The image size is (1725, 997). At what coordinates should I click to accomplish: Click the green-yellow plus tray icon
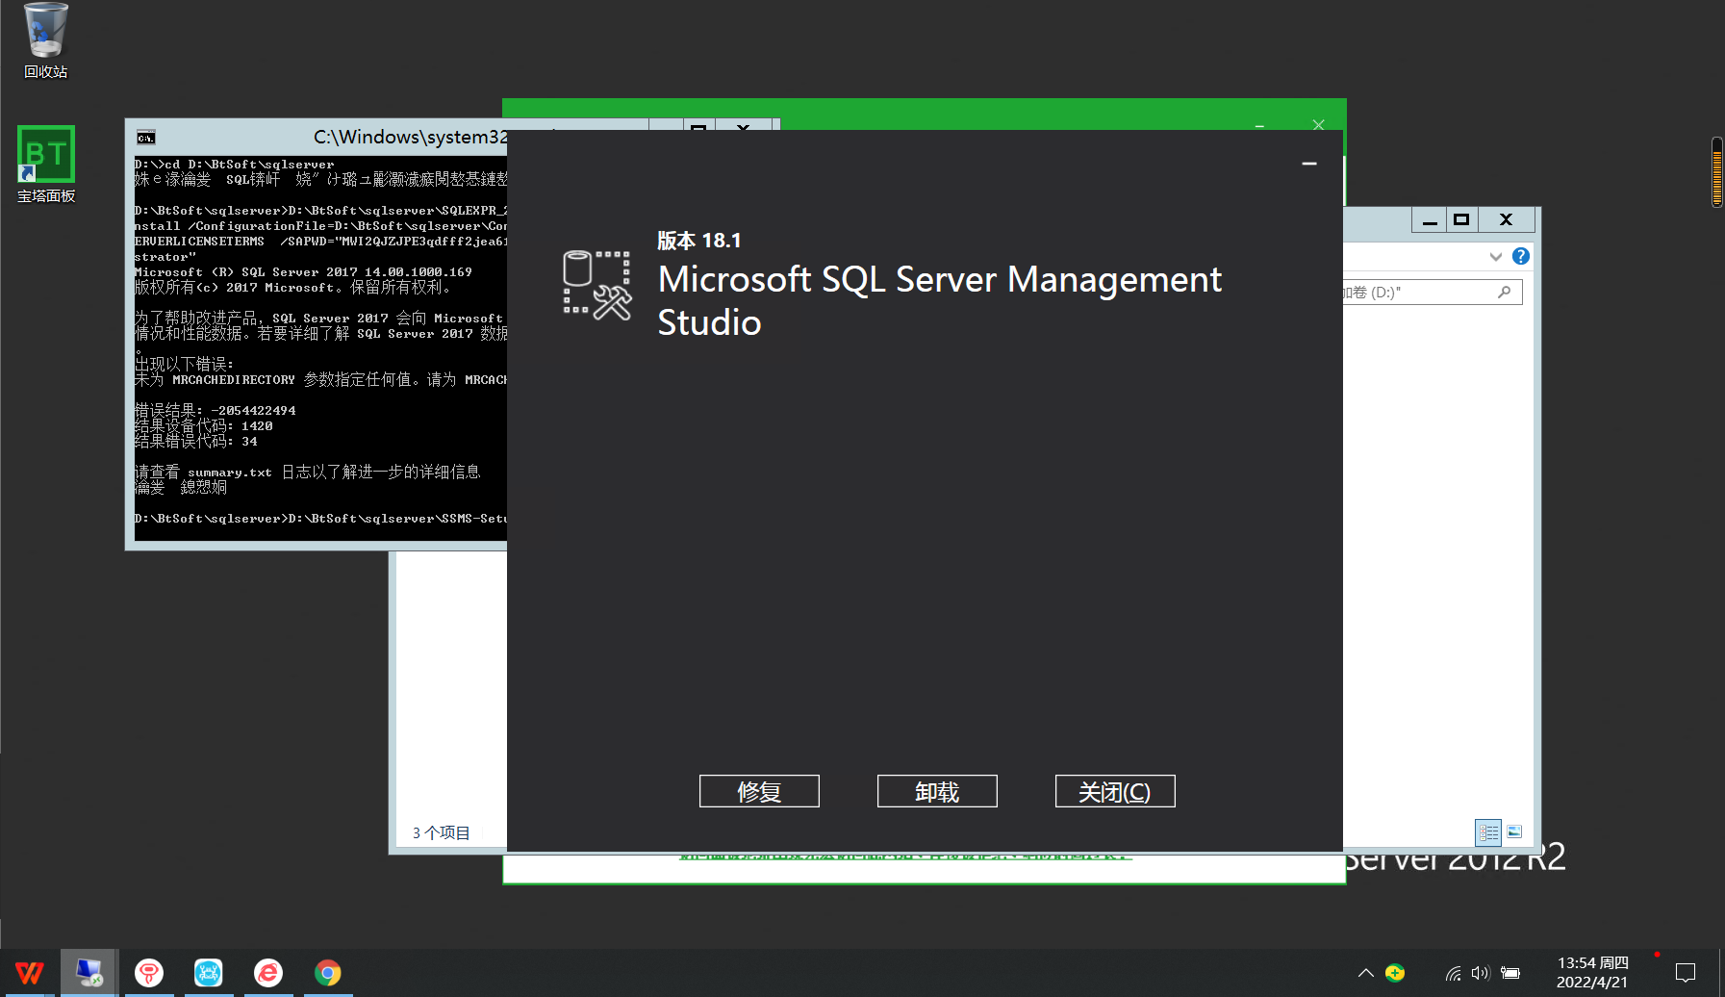click(1395, 973)
